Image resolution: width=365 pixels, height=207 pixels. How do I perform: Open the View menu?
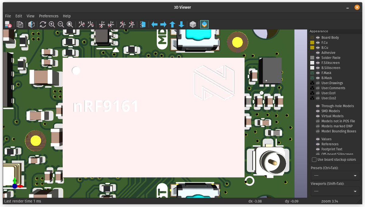coord(30,16)
